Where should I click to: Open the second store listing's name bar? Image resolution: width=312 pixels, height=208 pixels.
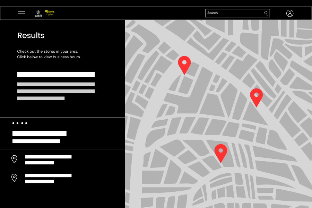point(48,176)
